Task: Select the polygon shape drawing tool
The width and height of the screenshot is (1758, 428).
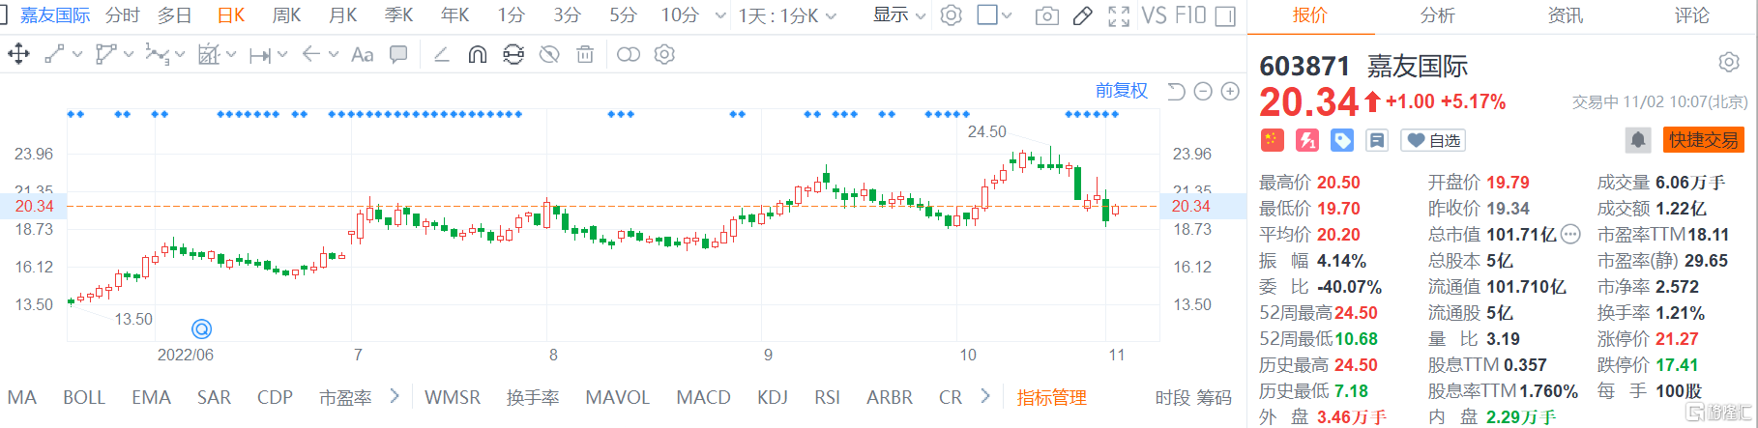Action: tap(105, 54)
